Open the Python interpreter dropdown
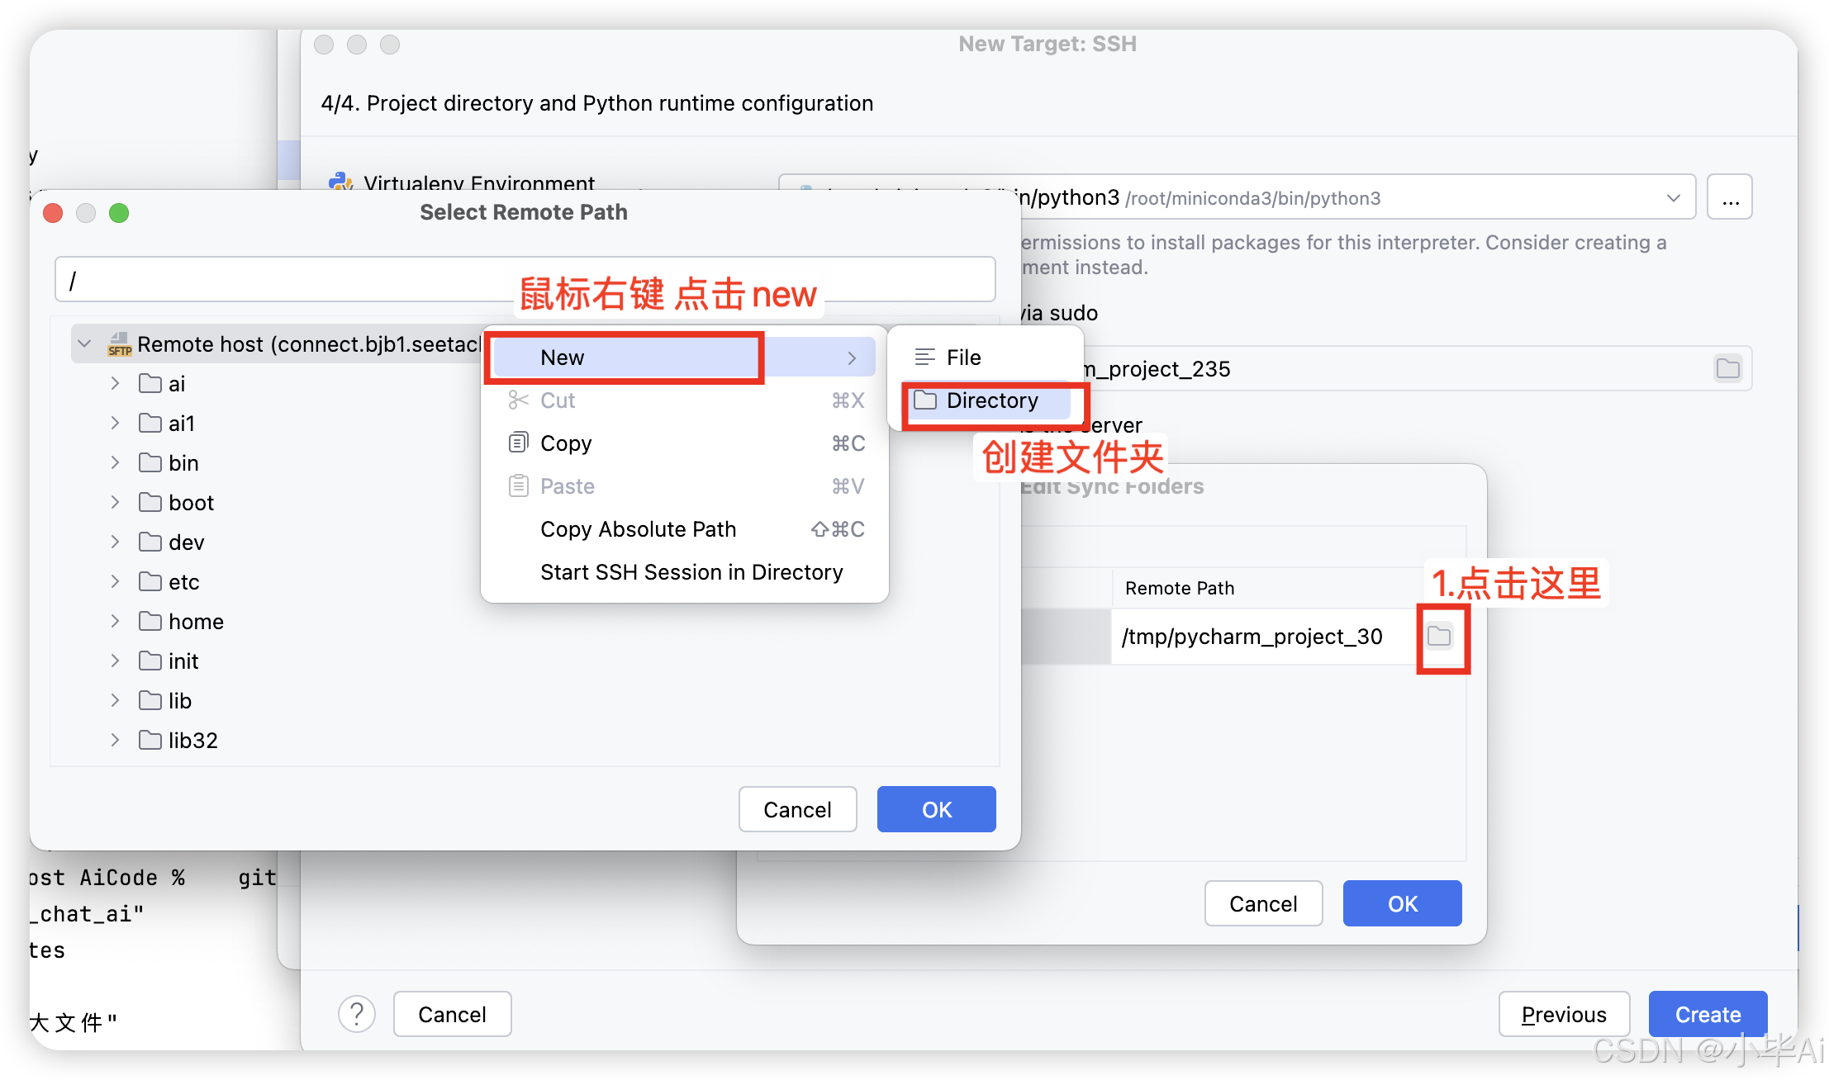 tap(1674, 198)
